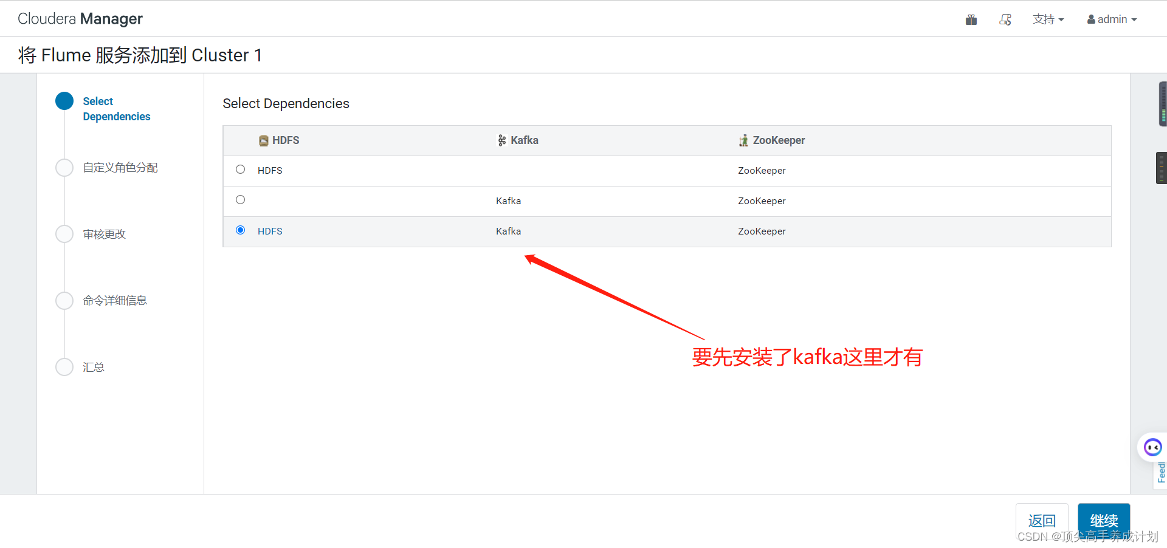1167x548 pixels.
Task: Click the 继续 button
Action: coord(1104,521)
